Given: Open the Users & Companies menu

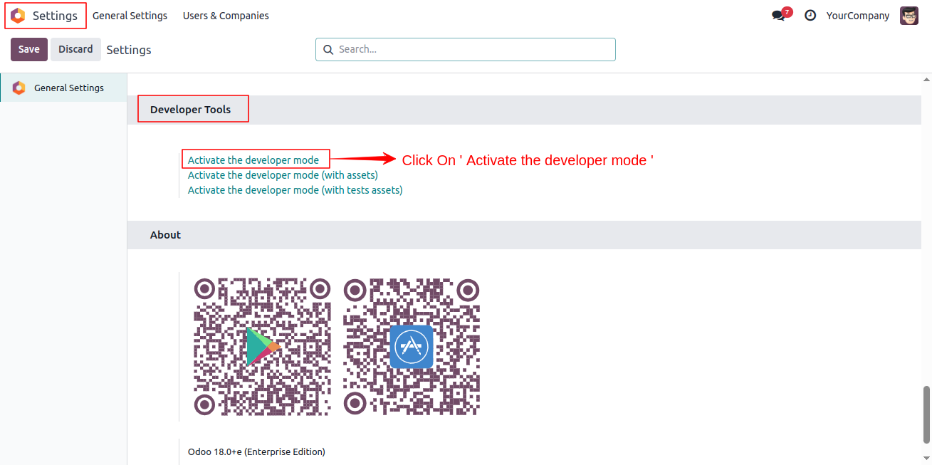Looking at the screenshot, I should pyautogui.click(x=226, y=16).
